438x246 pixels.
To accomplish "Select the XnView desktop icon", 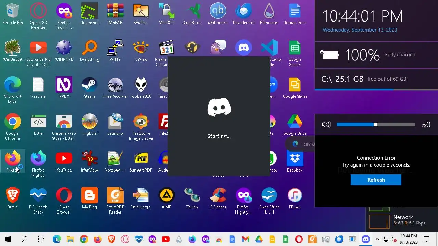I will 141,51.
